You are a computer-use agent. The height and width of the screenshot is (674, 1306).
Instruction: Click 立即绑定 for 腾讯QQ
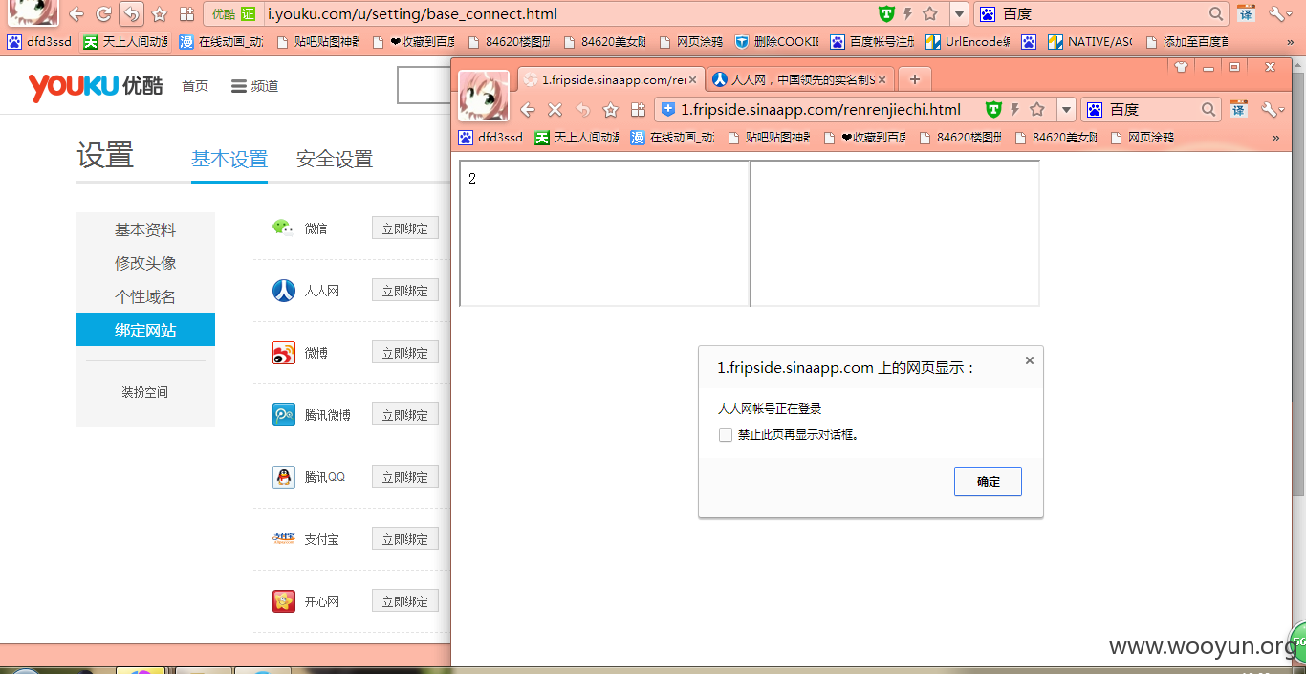(405, 477)
